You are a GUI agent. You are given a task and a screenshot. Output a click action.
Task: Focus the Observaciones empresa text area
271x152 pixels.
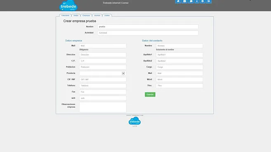[x=103, y=107]
